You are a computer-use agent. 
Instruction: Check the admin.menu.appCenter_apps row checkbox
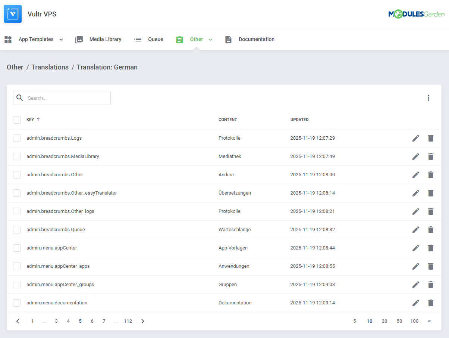click(17, 266)
